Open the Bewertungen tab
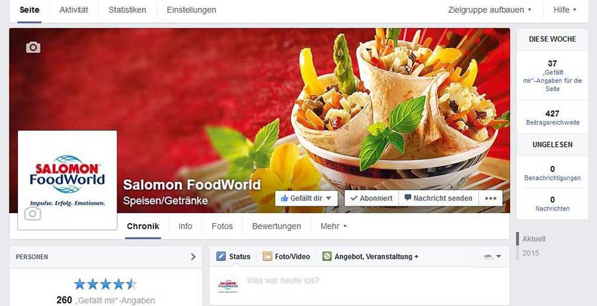This screenshot has width=597, height=306. coord(277,226)
